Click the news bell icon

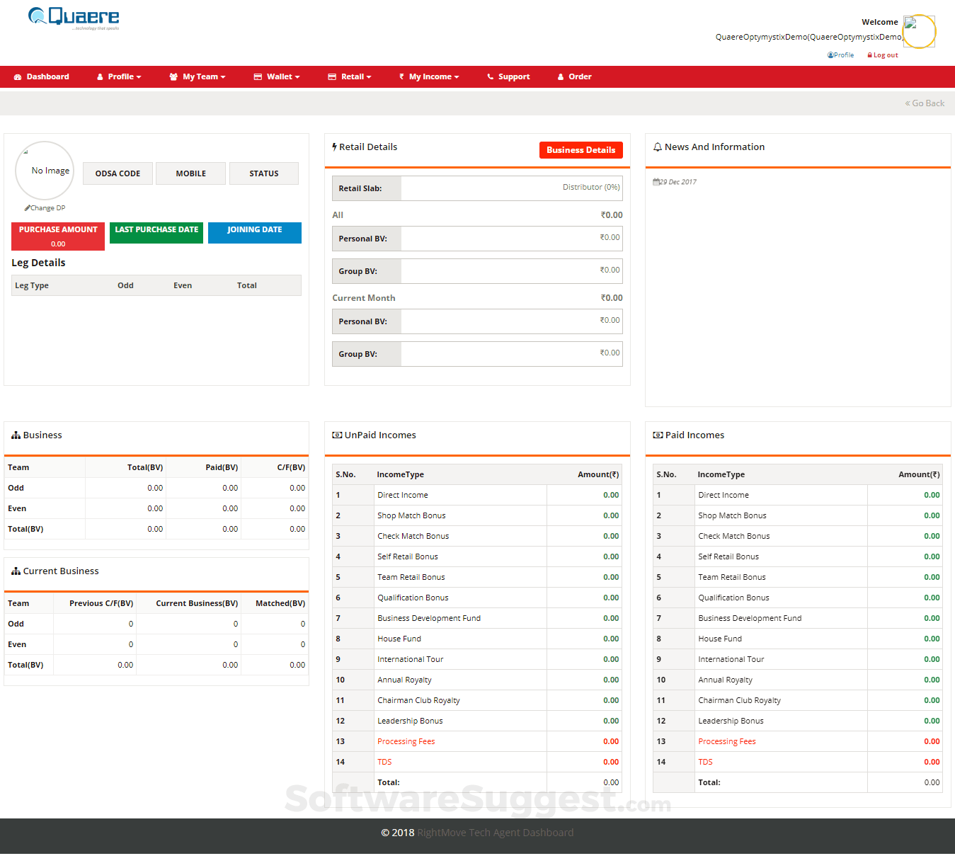(658, 147)
